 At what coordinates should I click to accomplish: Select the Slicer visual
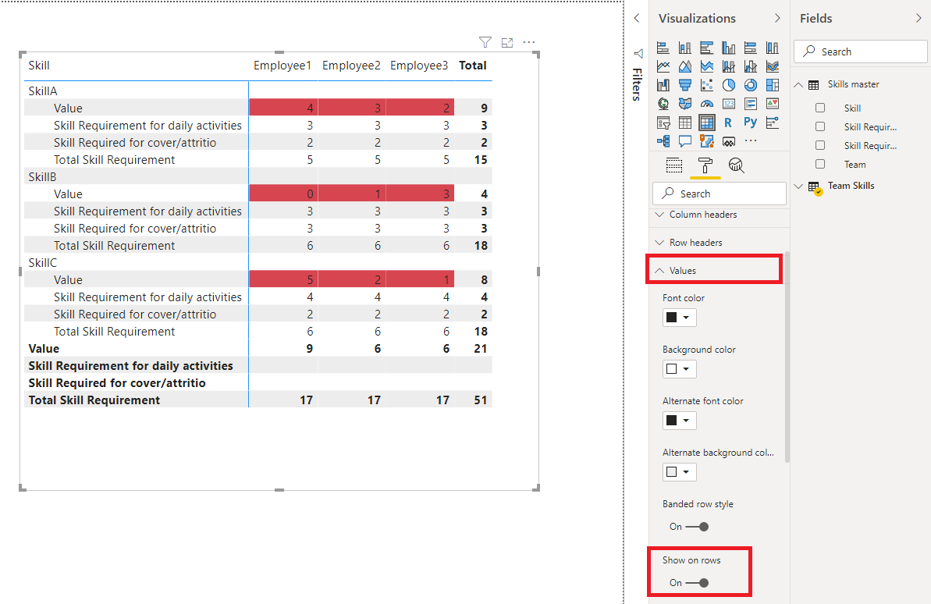pos(663,123)
